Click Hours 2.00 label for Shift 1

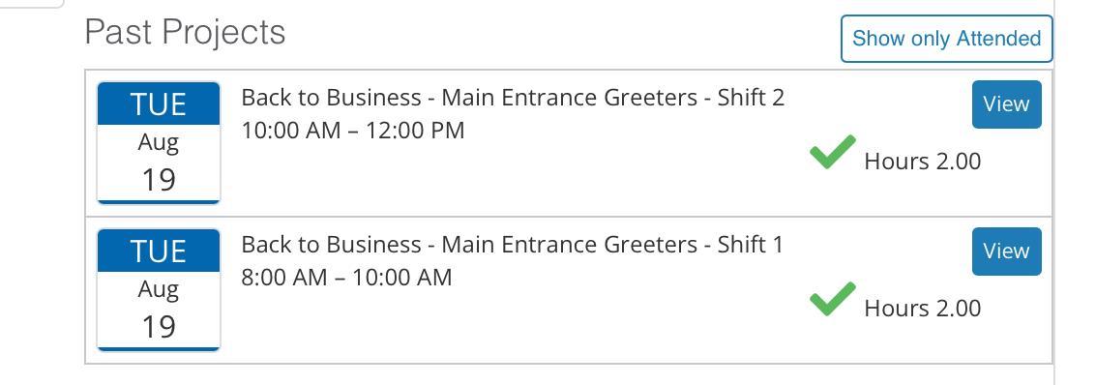(x=923, y=309)
